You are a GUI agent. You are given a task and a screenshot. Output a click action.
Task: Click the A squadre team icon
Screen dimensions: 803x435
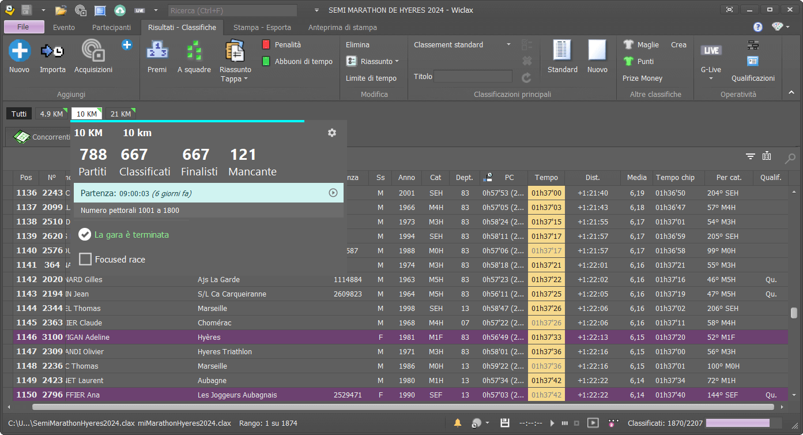[x=194, y=50]
